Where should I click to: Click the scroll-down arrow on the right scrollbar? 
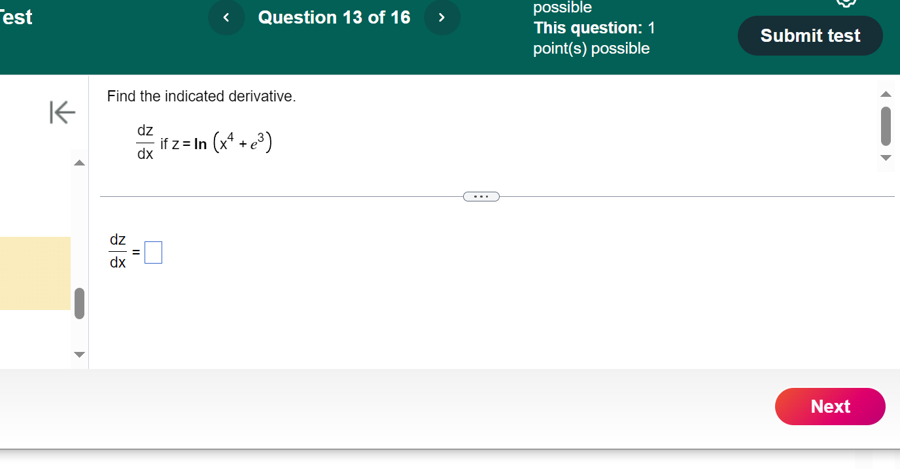[886, 157]
